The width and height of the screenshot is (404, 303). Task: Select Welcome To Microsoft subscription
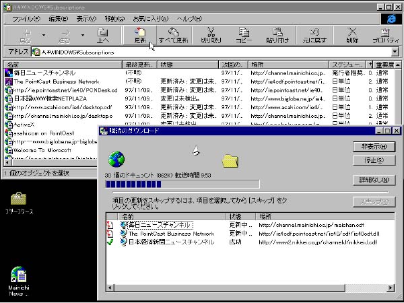[x=42, y=150]
